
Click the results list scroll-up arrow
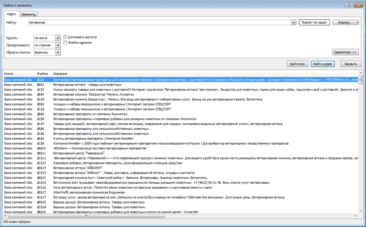(x=360, y=73)
